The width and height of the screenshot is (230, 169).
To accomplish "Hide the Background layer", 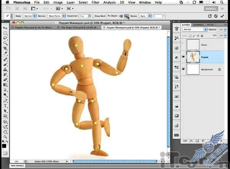I will tap(183, 69).
